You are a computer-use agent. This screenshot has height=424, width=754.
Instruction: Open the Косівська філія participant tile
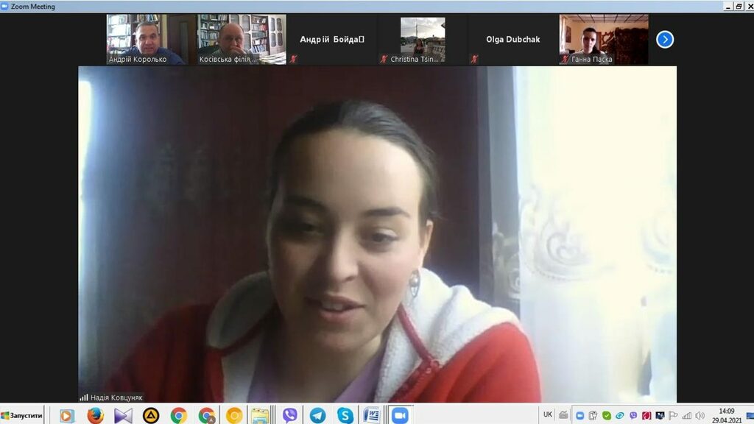(242, 39)
